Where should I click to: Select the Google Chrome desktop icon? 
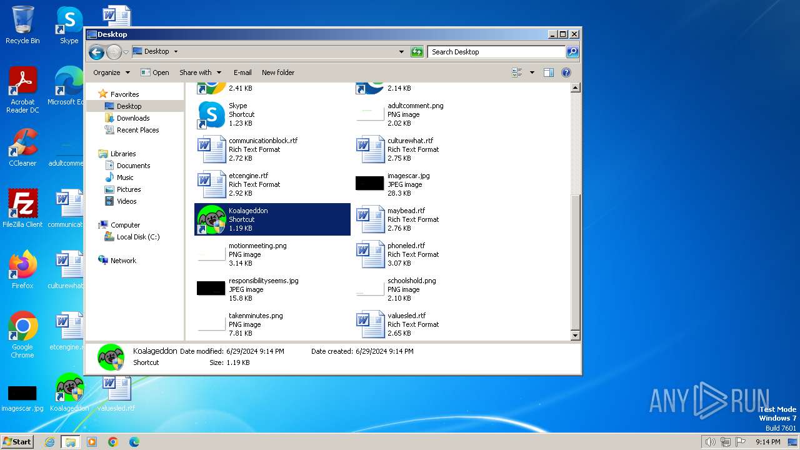click(x=22, y=335)
